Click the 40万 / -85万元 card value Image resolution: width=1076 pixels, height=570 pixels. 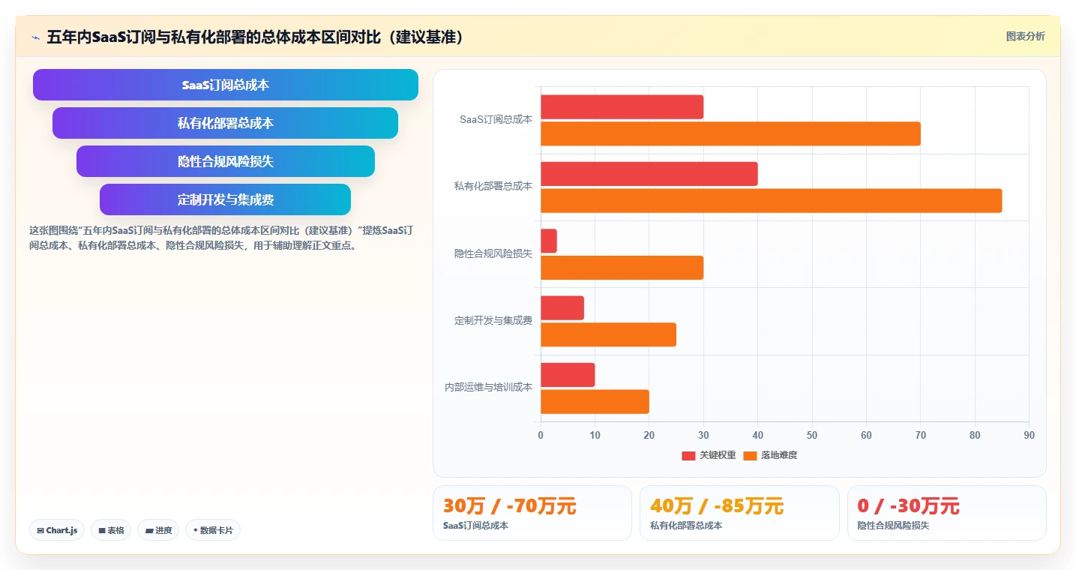tap(717, 506)
